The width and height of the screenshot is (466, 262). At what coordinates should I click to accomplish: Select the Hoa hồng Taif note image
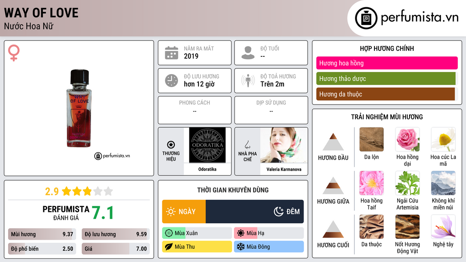pyautogui.click(x=371, y=183)
